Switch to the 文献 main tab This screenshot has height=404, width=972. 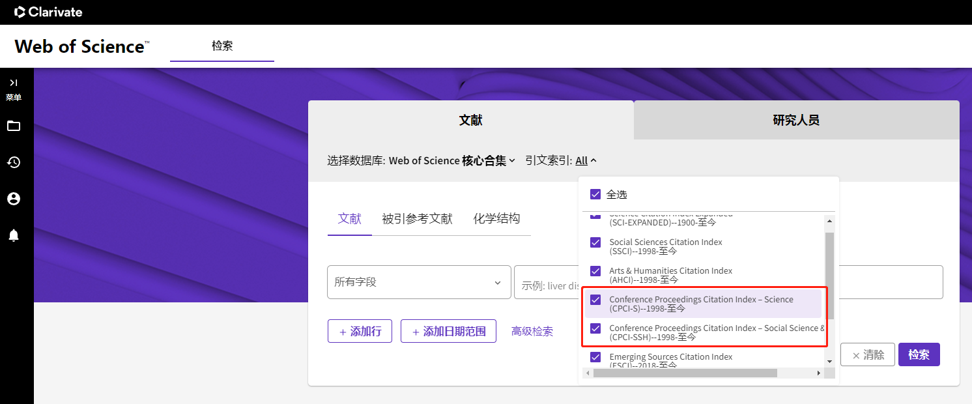470,120
